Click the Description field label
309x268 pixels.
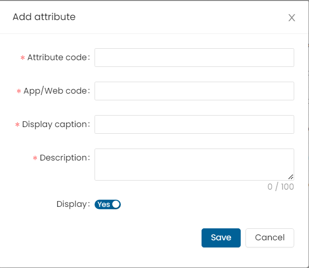(x=65, y=158)
